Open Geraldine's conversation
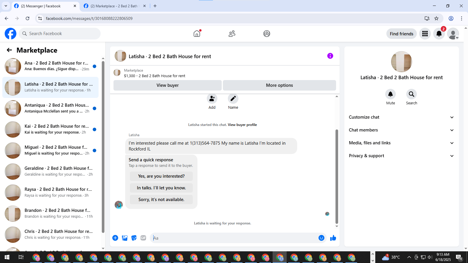Screen dimensions: 468x263 pyautogui.click(x=50, y=172)
